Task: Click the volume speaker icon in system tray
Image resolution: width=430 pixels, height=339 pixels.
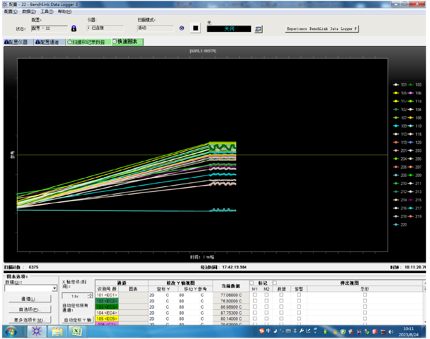Action: click(391, 332)
